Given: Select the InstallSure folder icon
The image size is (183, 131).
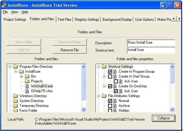Looking at the screenshot, I should click(x=21, y=71).
